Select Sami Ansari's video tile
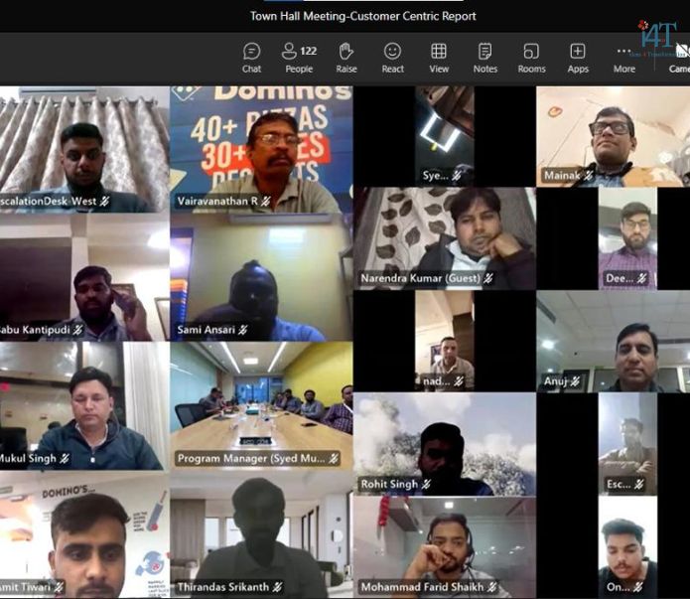This screenshot has width=690, height=599. point(261,278)
